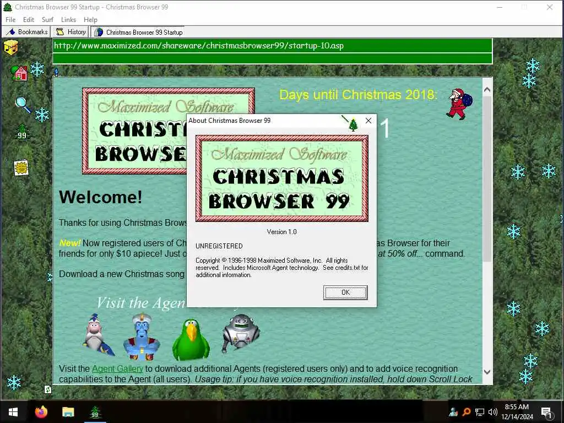Click the walking Santa icon
This screenshot has width=564, height=423.
[x=459, y=104]
